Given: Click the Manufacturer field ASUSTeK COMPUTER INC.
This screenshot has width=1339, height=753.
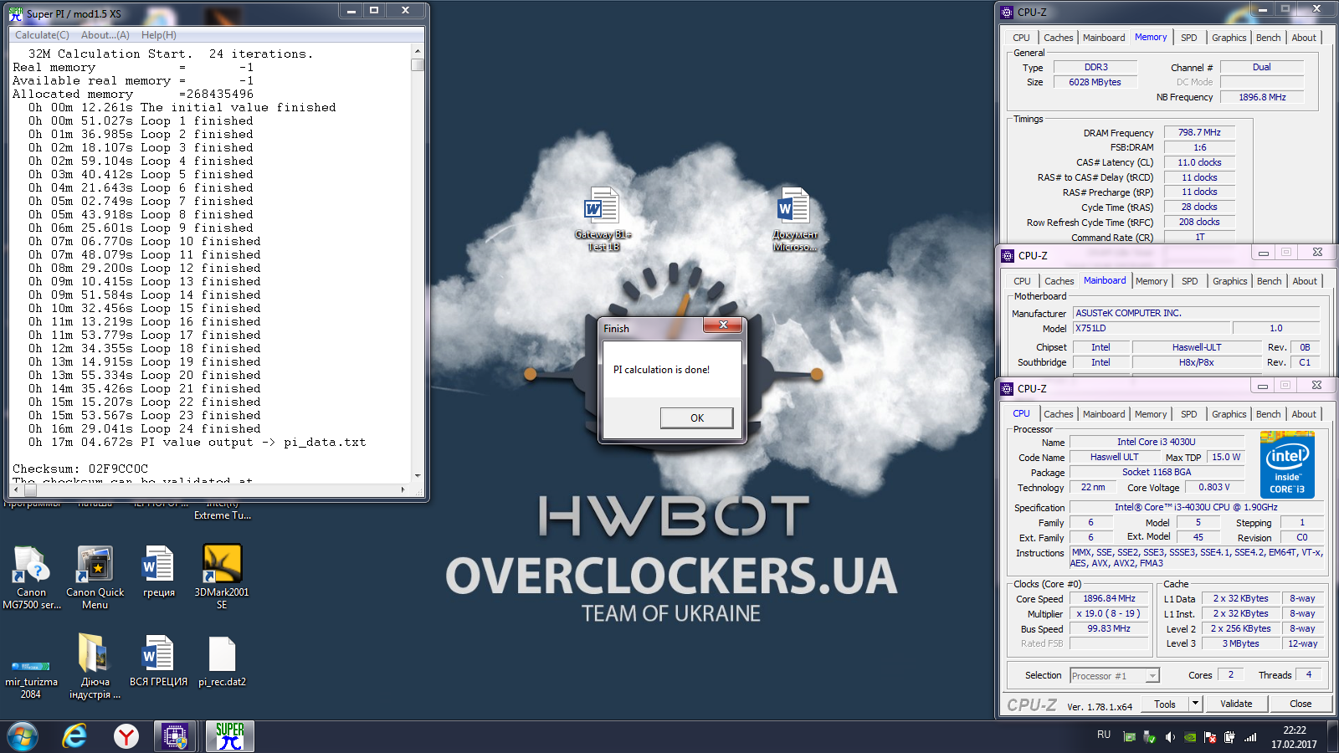Looking at the screenshot, I should (x=1196, y=313).
